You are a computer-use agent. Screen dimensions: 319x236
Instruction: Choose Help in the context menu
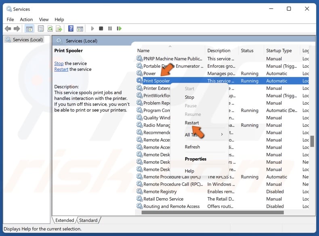click(x=189, y=171)
